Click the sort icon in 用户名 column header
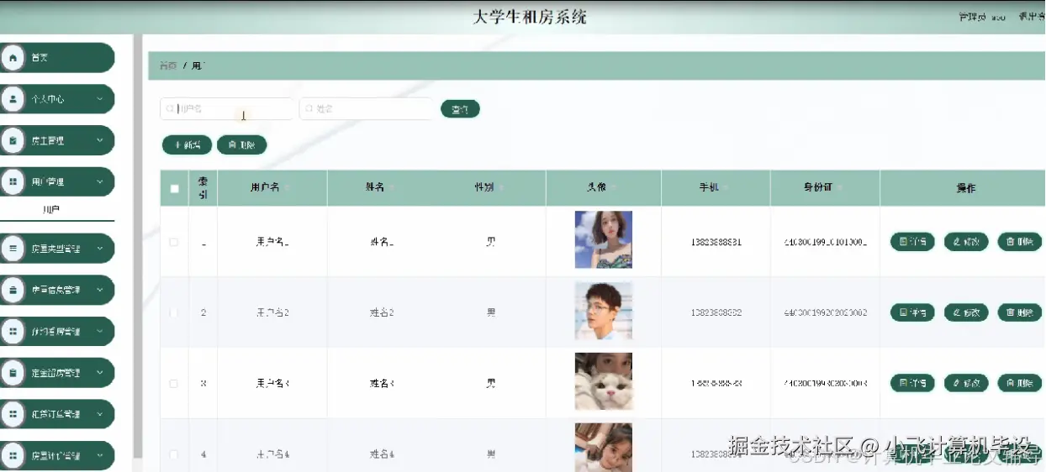This screenshot has width=1046, height=472. [288, 188]
